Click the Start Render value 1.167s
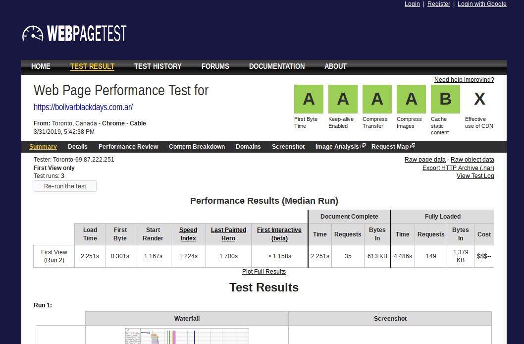The width and height of the screenshot is (524, 344). 153,256
